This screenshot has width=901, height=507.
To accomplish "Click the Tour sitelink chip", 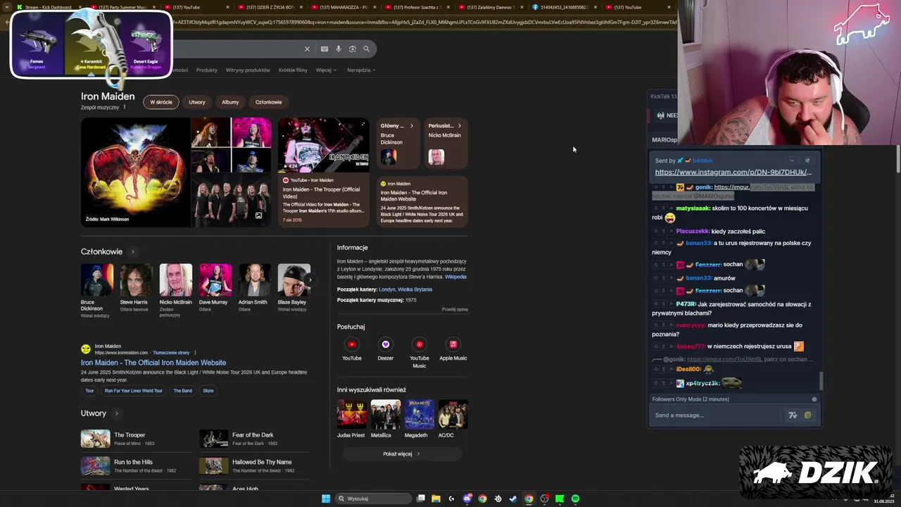I will [x=89, y=391].
